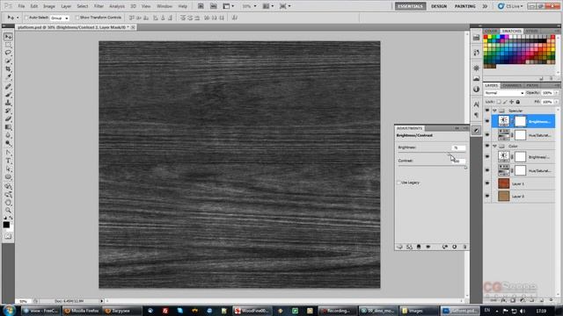Click the Contrast slider handle
The image size is (563, 316).
(x=465, y=168)
